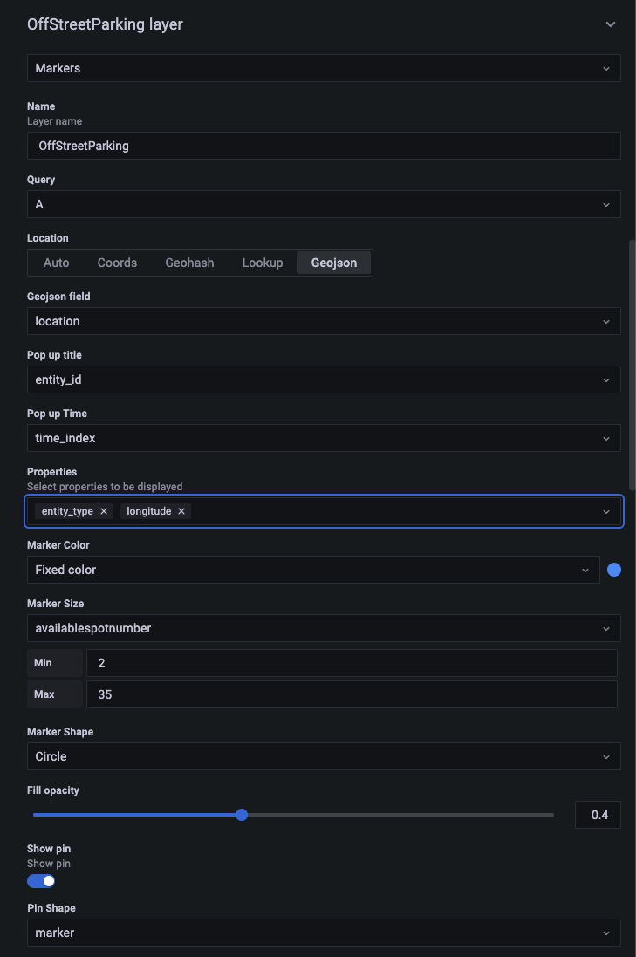
Task: Remove the longitude property tag
Action: (181, 511)
